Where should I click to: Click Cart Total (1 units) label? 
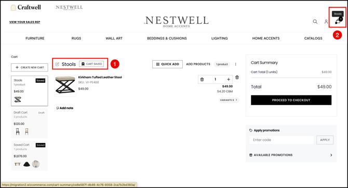point(264,72)
